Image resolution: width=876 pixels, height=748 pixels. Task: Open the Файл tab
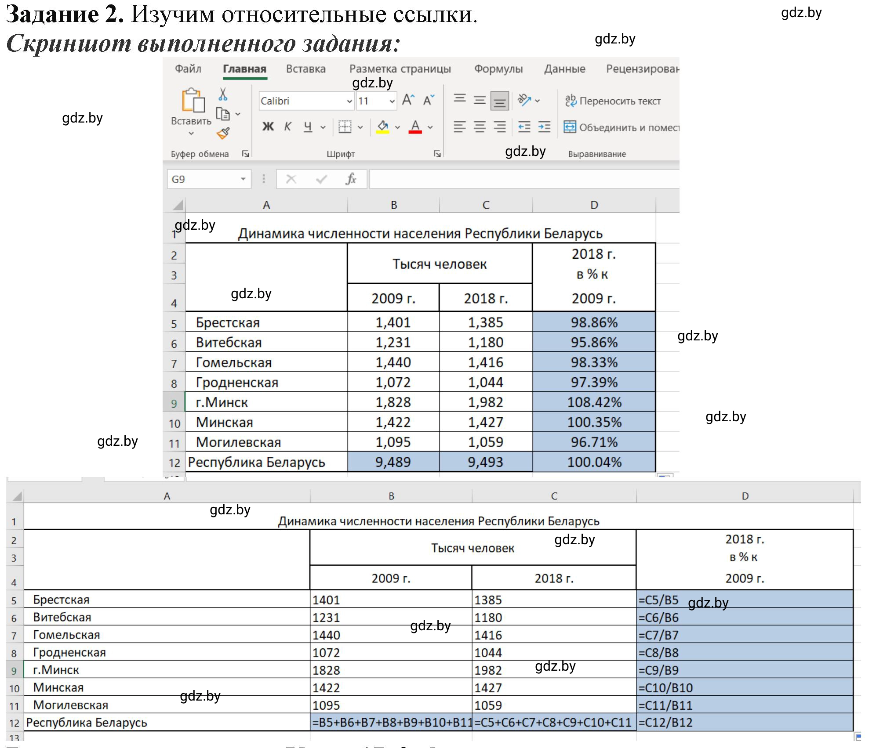[188, 69]
